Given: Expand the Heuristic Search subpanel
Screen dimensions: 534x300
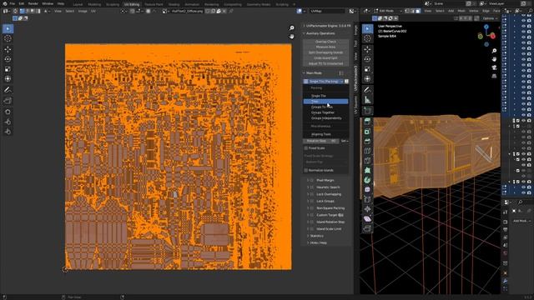Looking at the screenshot, I should 308,187.
